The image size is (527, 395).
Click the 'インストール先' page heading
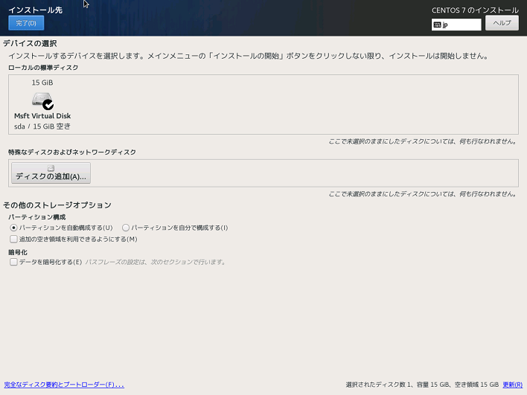point(35,10)
